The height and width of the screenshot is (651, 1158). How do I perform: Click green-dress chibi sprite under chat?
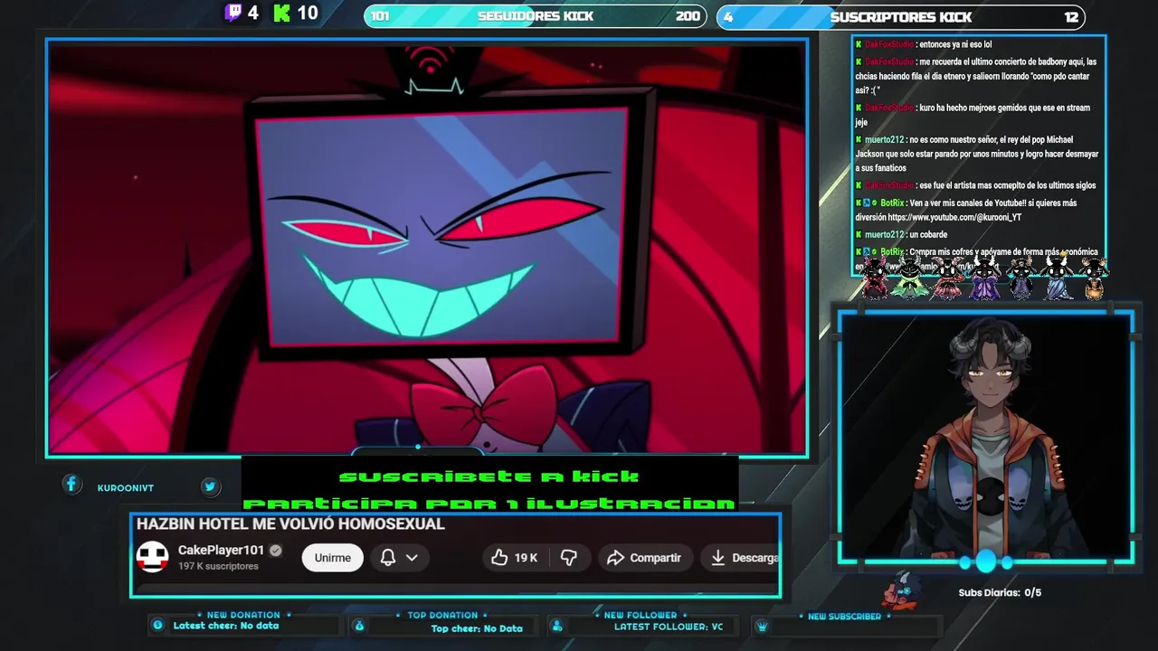908,278
